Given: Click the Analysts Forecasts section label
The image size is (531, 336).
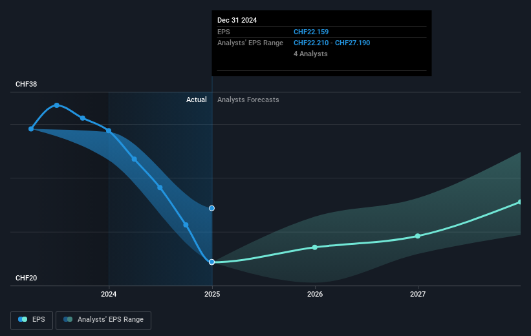Looking at the screenshot, I should tap(248, 100).
